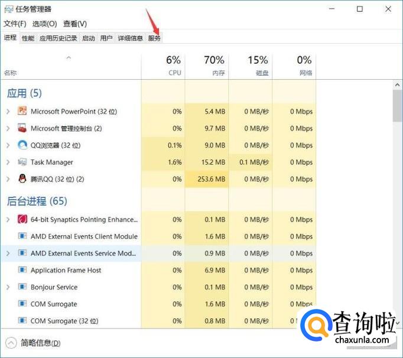Click the Synaptics Pointing Enhance icon
This screenshot has width=403, height=358.
coord(22,219)
